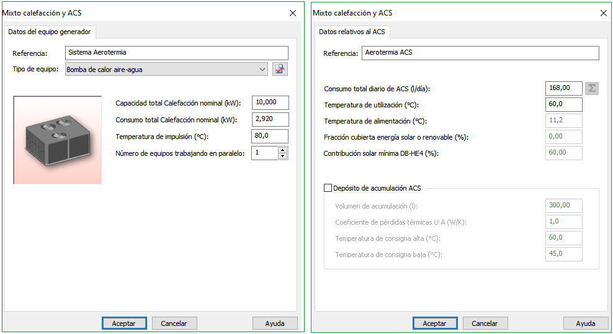Click Cancelar in the generator data dialog
The width and height of the screenshot is (613, 334).
(x=174, y=323)
